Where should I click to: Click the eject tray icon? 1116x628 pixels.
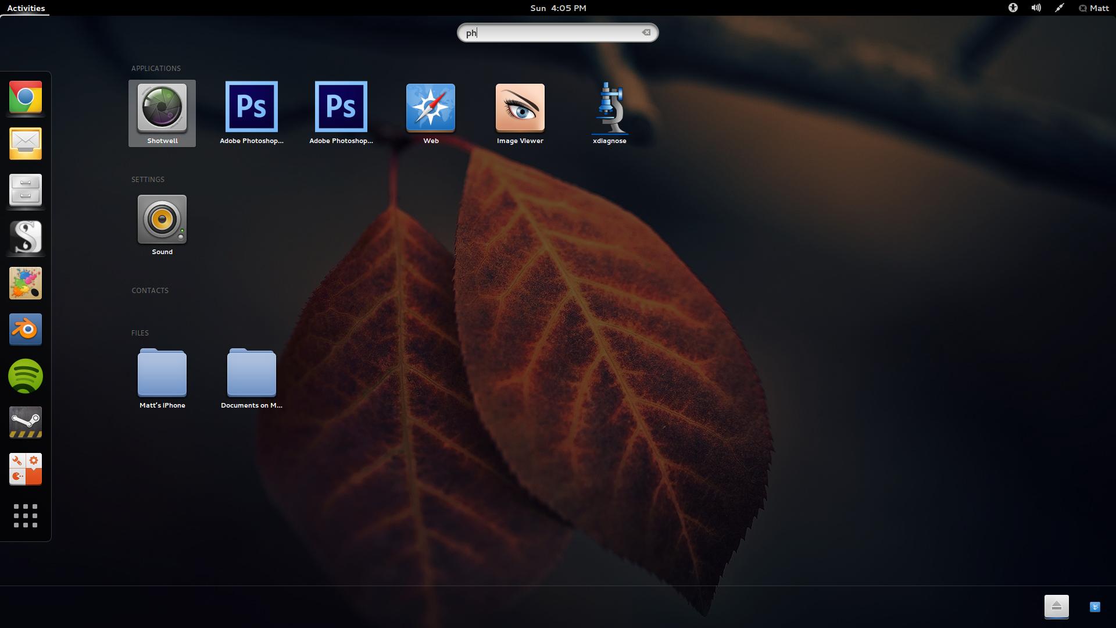coord(1056,606)
